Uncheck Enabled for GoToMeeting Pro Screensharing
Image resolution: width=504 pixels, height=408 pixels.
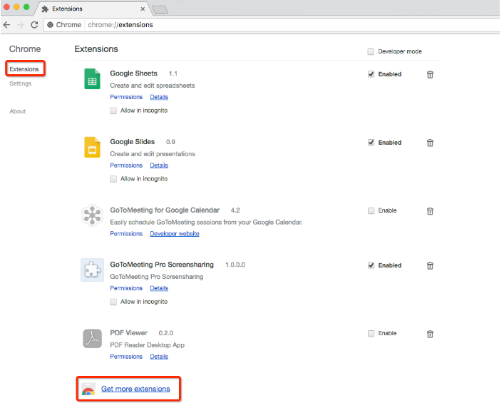tap(371, 265)
